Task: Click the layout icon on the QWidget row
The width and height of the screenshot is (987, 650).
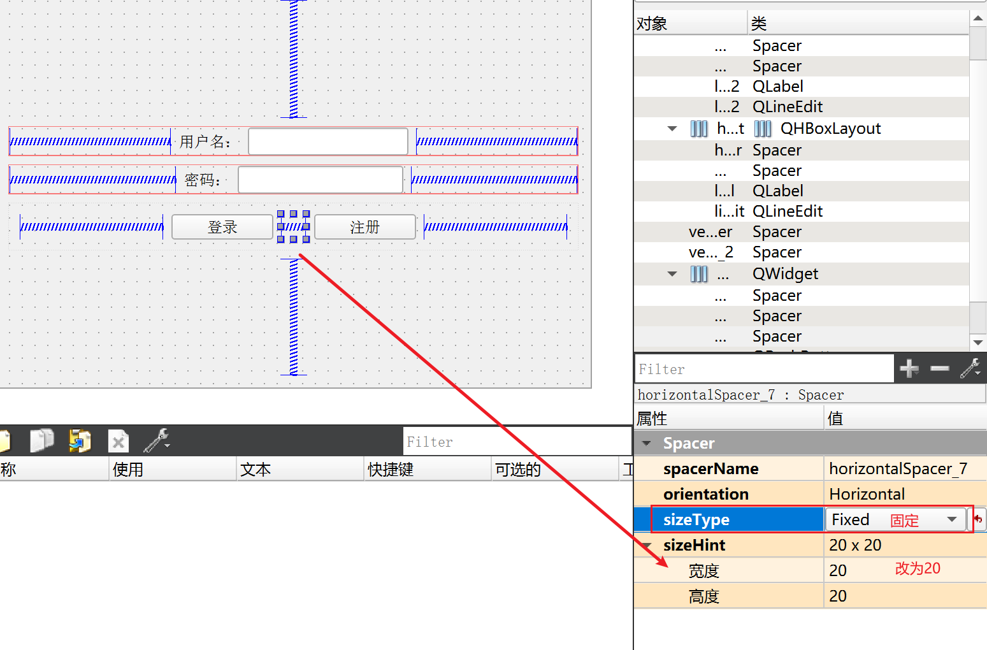Action: click(699, 274)
